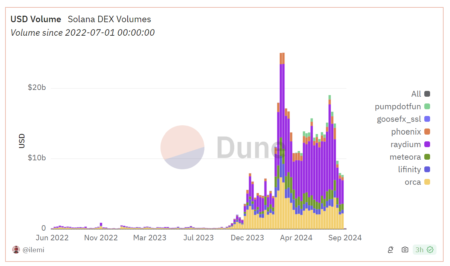Toggle orca series in legend

coord(417,182)
